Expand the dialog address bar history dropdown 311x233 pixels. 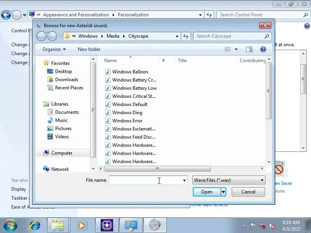click(x=177, y=36)
